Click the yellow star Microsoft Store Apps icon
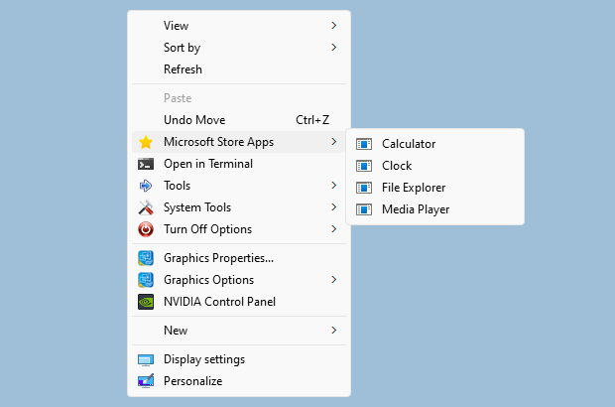The image size is (615, 407). (x=146, y=142)
